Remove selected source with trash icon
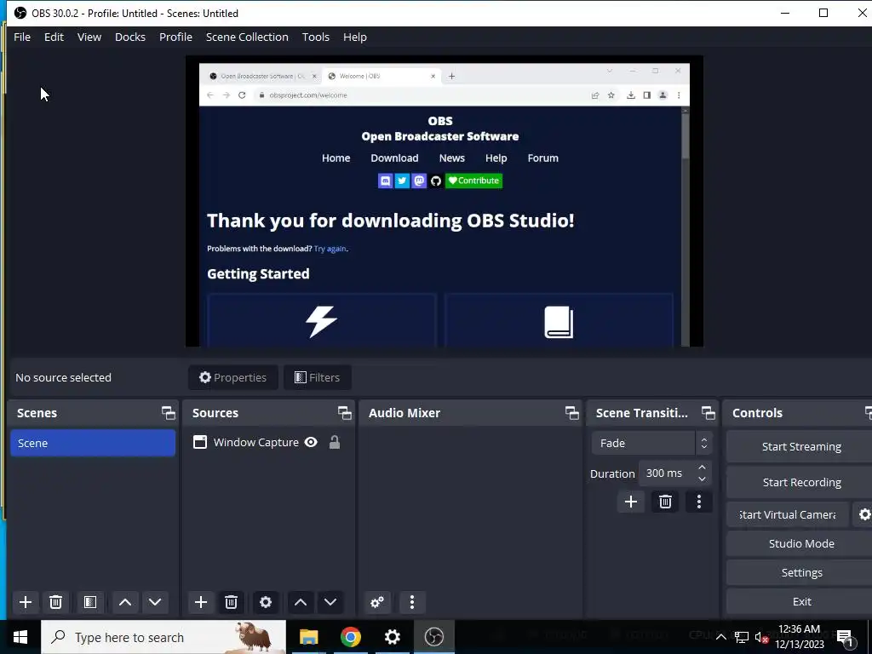This screenshot has height=654, width=872. [232, 602]
